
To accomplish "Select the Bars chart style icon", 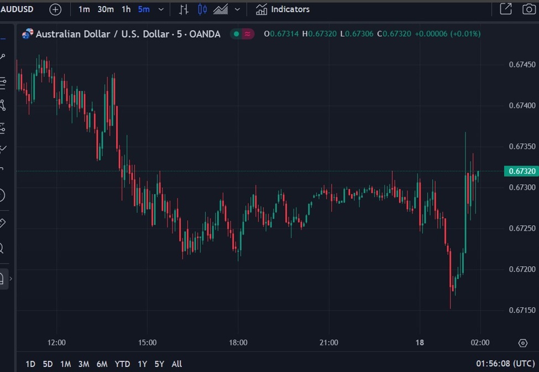I will (184, 9).
